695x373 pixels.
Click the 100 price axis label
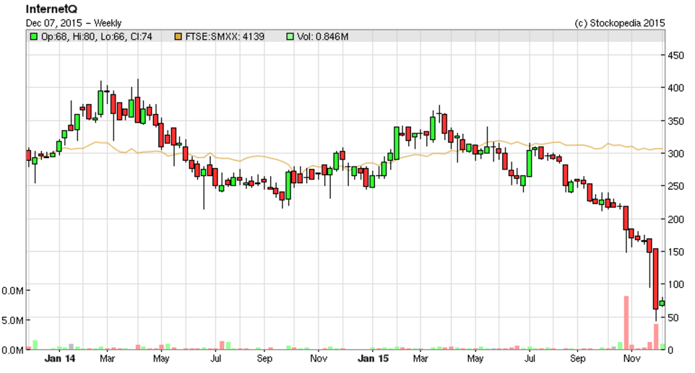click(x=675, y=284)
